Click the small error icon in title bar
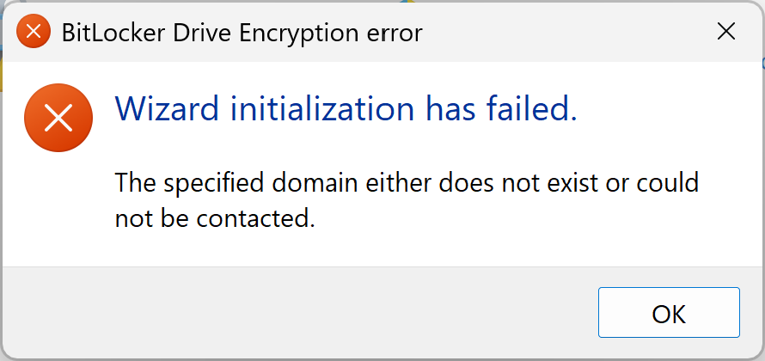 pyautogui.click(x=34, y=33)
